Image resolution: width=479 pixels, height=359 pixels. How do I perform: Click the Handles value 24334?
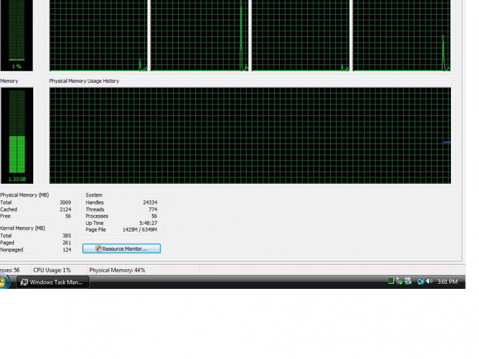coord(150,203)
